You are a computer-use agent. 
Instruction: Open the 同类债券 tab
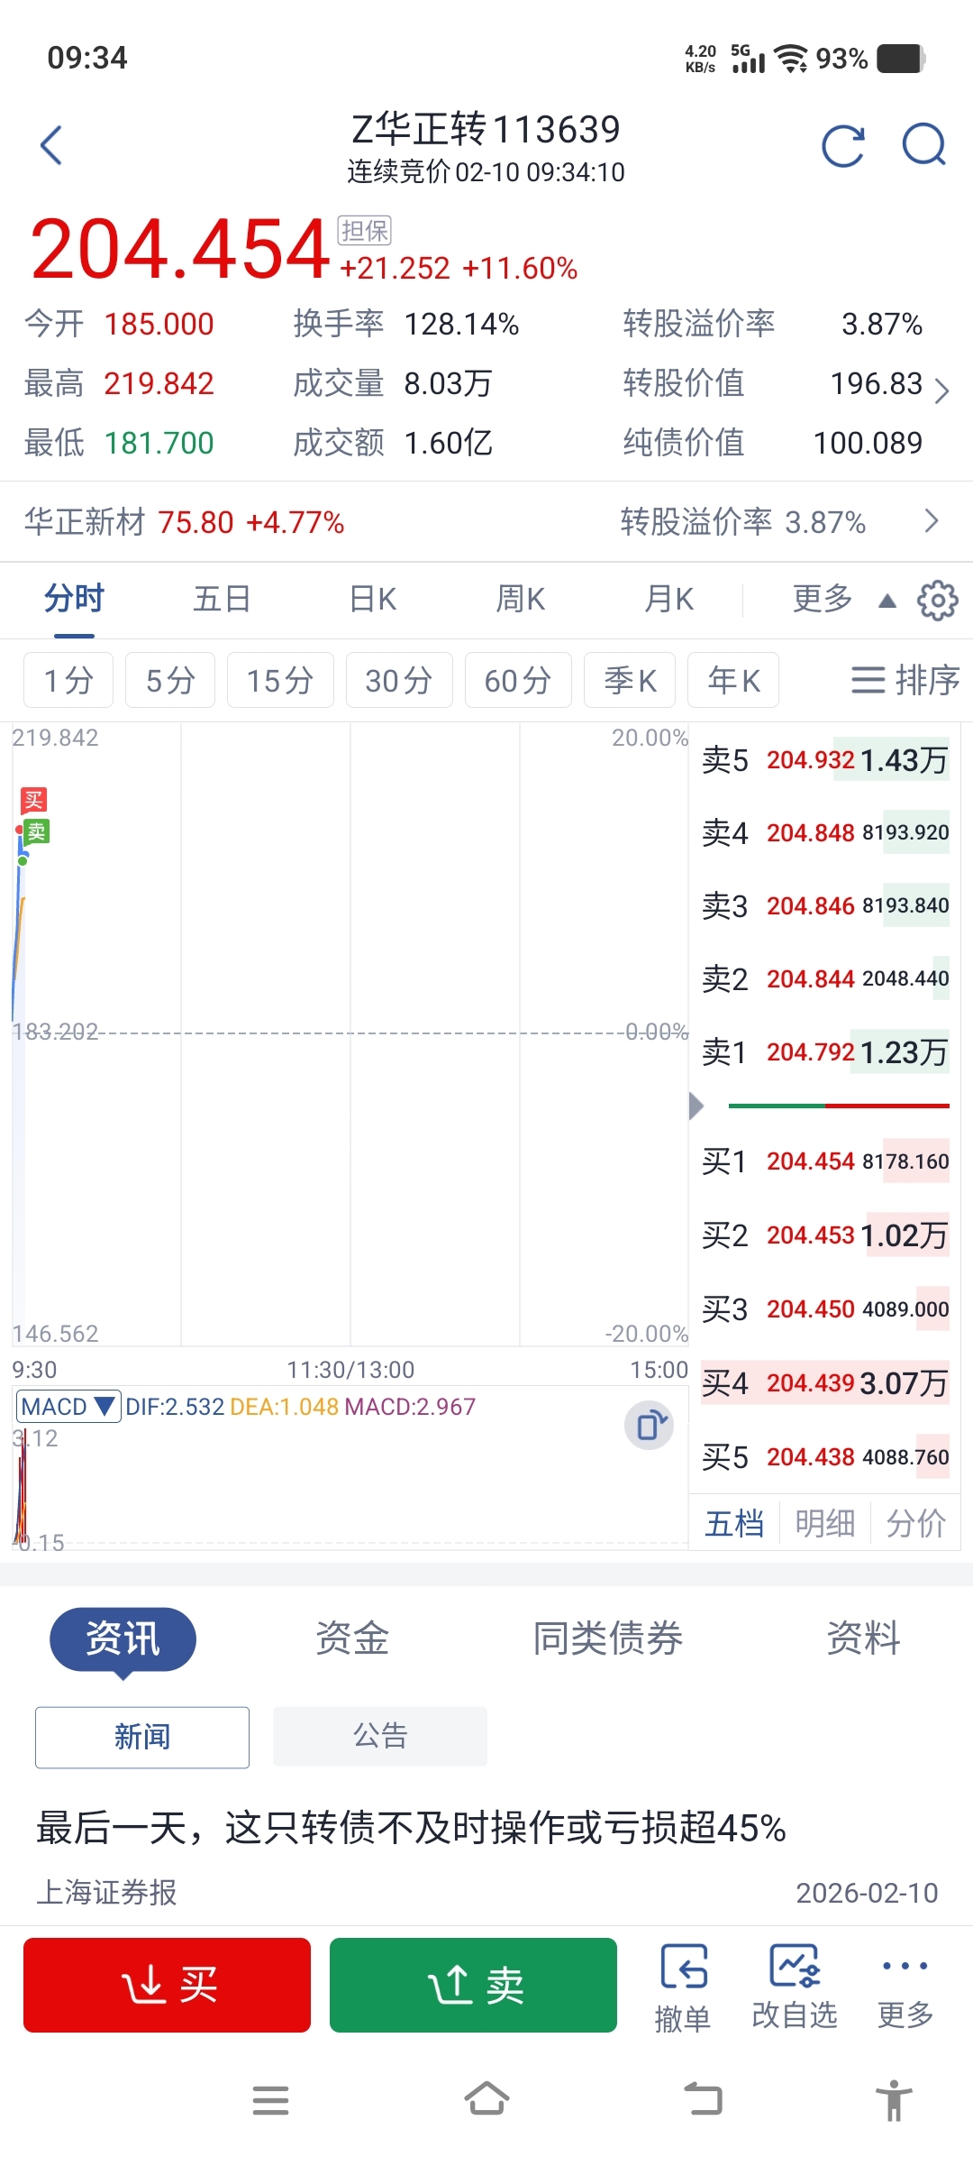(x=607, y=1638)
